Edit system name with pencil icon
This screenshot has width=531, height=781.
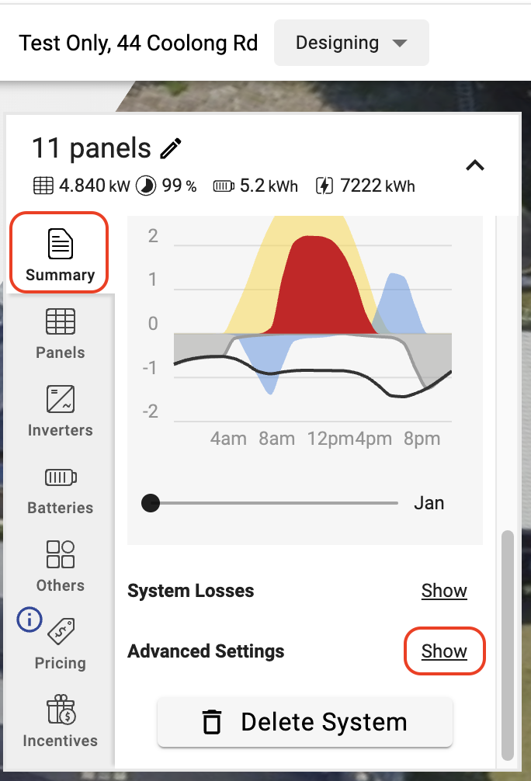pos(171,148)
